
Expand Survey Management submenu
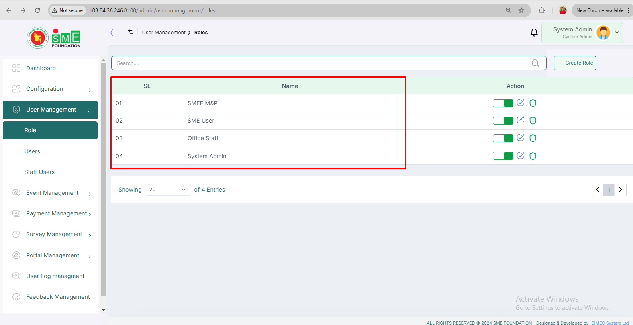[50, 234]
